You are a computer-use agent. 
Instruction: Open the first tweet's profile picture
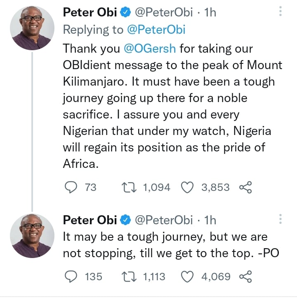coord(32,28)
